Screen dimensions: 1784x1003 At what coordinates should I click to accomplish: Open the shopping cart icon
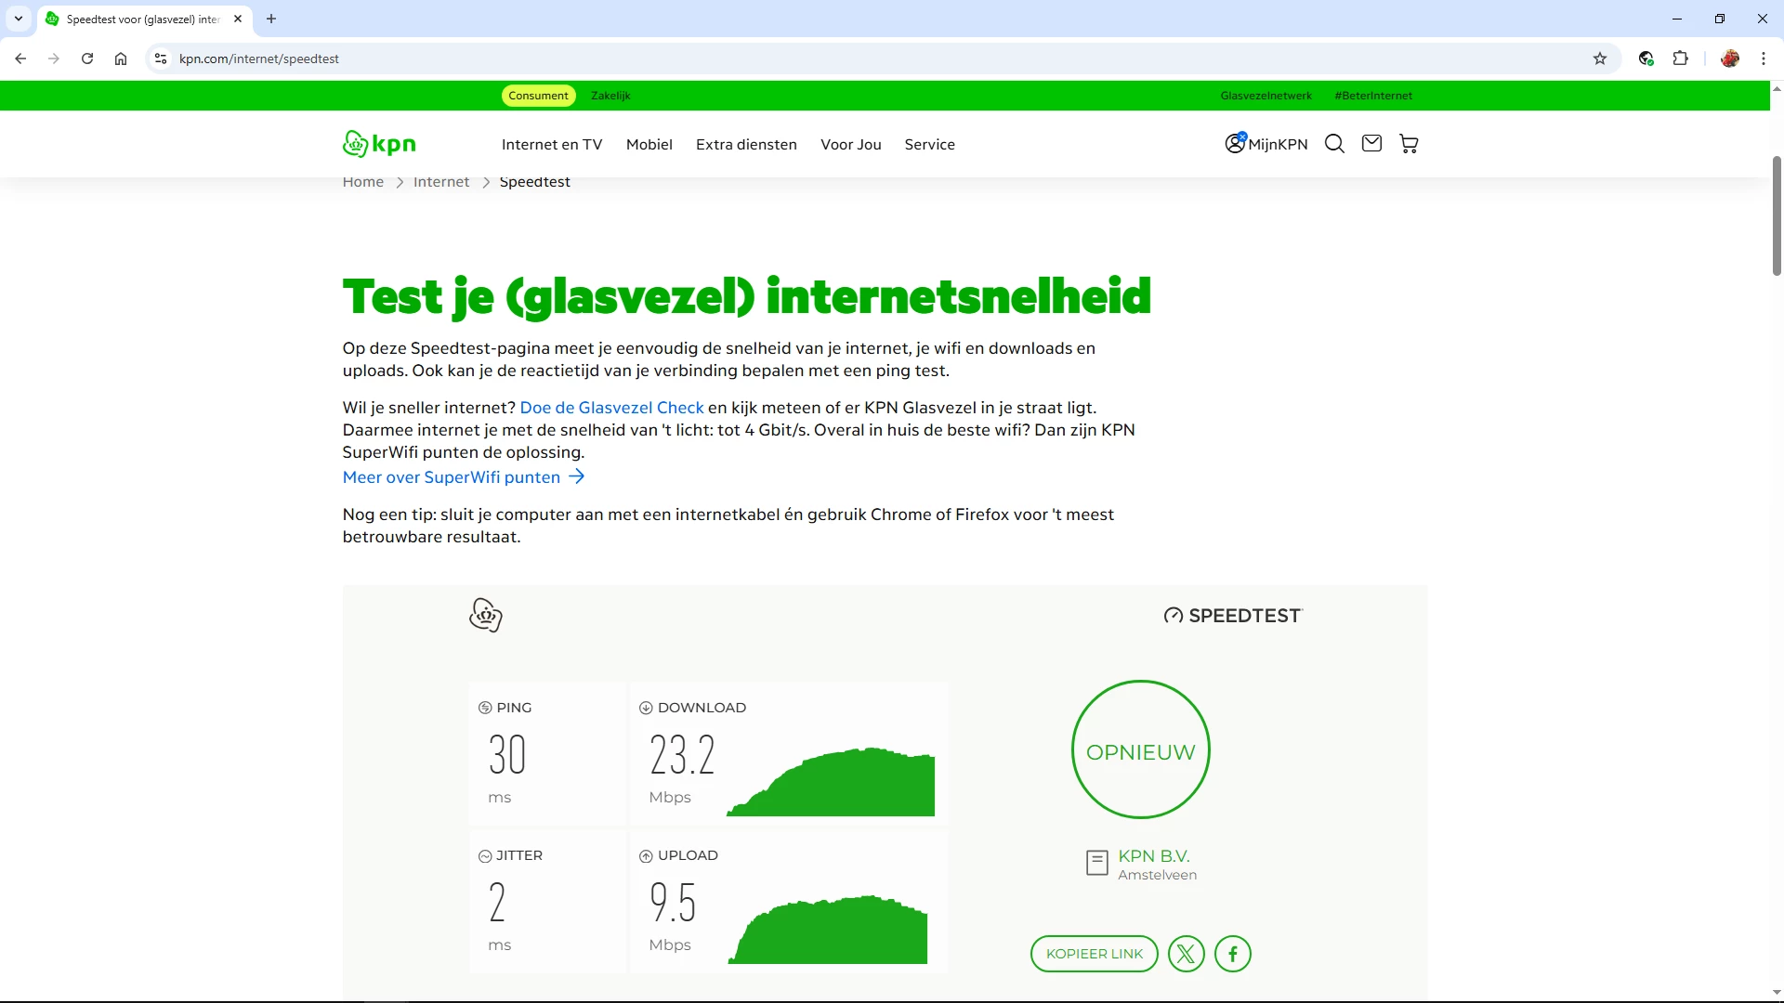tap(1409, 144)
